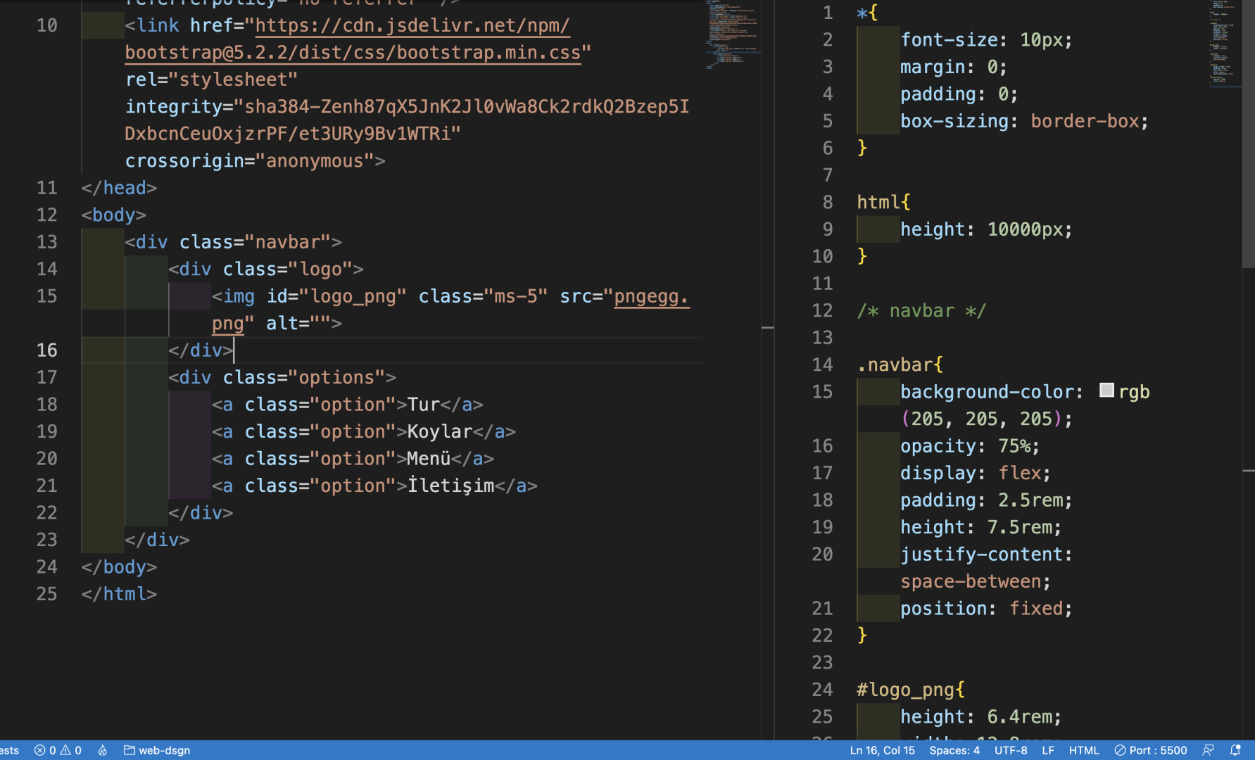Image resolution: width=1255 pixels, height=760 pixels.
Task: Click line number 13 in HTML editor
Action: point(47,242)
